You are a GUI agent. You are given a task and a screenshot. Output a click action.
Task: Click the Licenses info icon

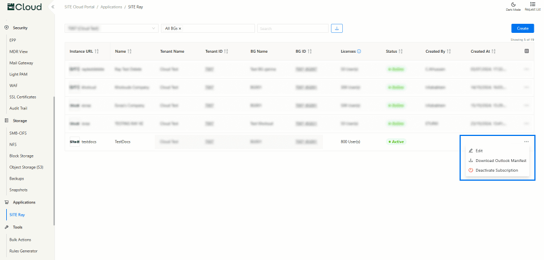359,52
